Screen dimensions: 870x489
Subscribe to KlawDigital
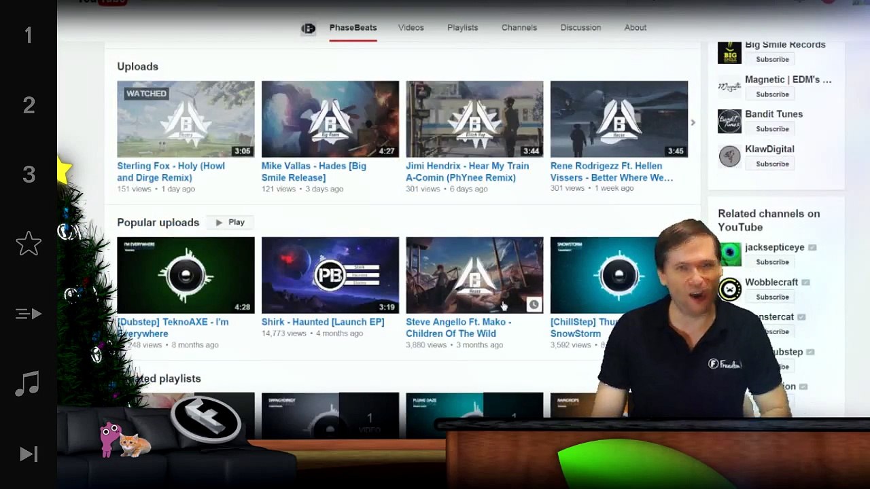[772, 164]
